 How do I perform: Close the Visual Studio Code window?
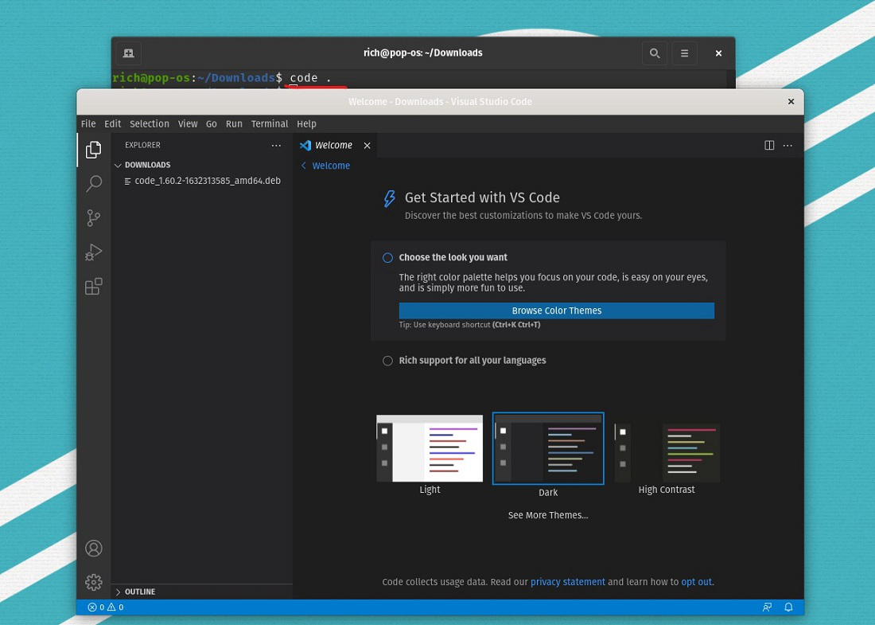click(x=791, y=102)
